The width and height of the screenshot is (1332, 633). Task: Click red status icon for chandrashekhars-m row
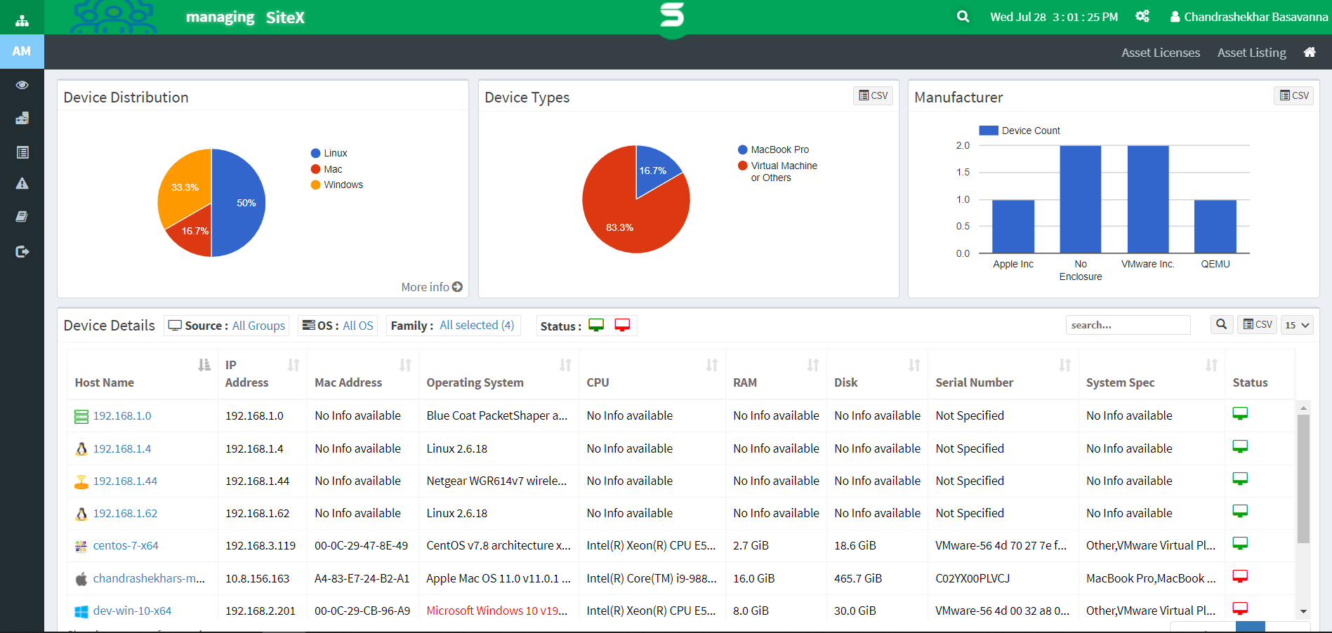tap(1240, 577)
